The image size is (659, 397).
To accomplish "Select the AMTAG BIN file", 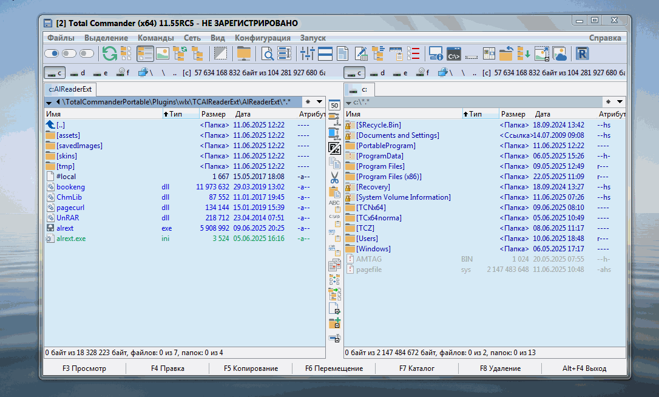I will tap(485, 259).
